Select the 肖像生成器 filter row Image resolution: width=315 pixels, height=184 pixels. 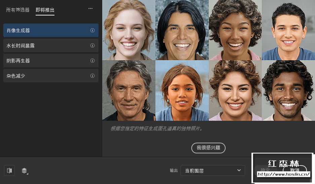point(51,30)
